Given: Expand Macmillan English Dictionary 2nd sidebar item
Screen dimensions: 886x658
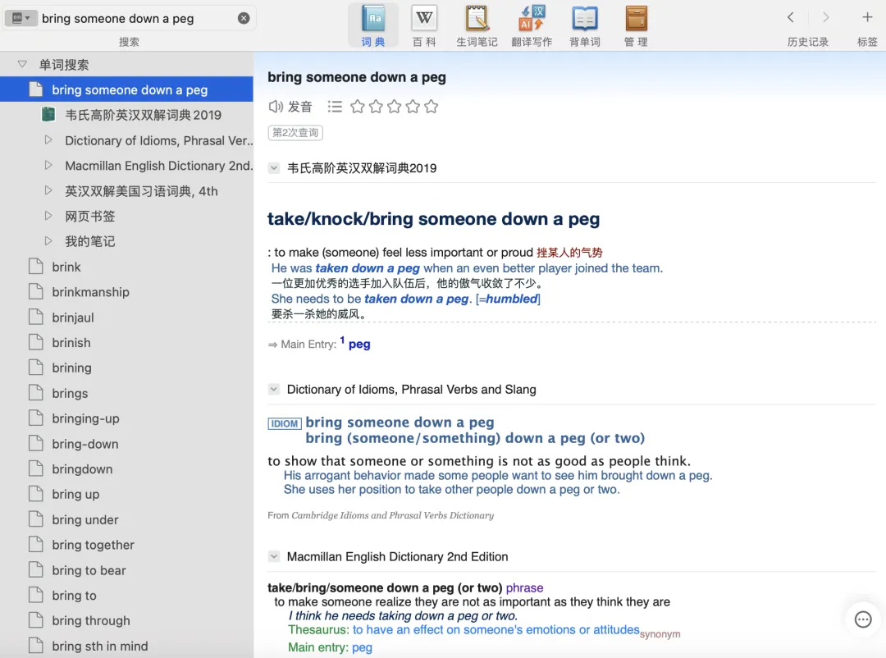Looking at the screenshot, I should tap(48, 166).
